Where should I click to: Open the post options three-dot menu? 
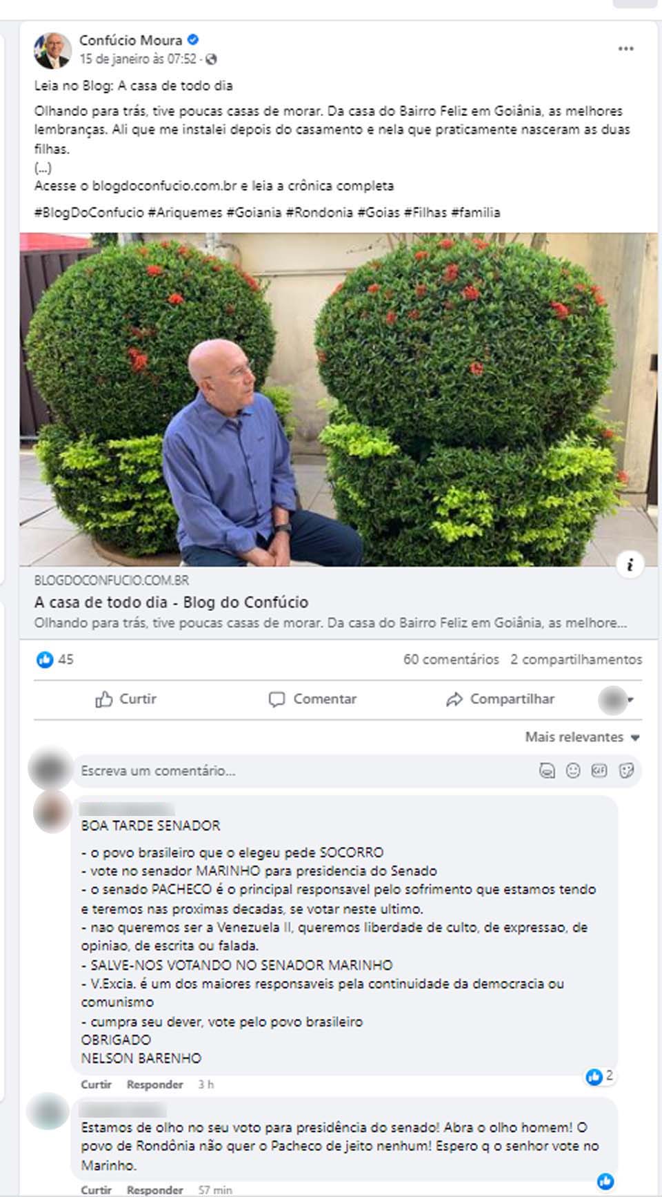(x=625, y=49)
